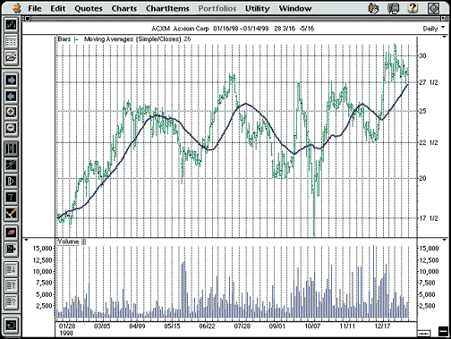This screenshot has width=451, height=339.
Task: Open the quote table grid icon
Action: click(11, 41)
